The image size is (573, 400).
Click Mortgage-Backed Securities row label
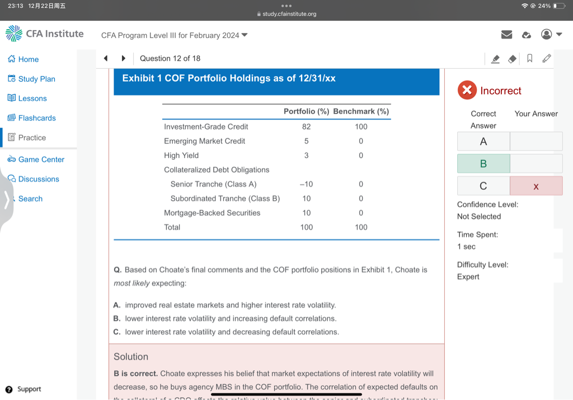[212, 213]
